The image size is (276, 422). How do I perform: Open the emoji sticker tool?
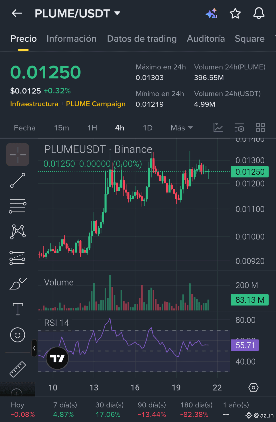[18, 335]
